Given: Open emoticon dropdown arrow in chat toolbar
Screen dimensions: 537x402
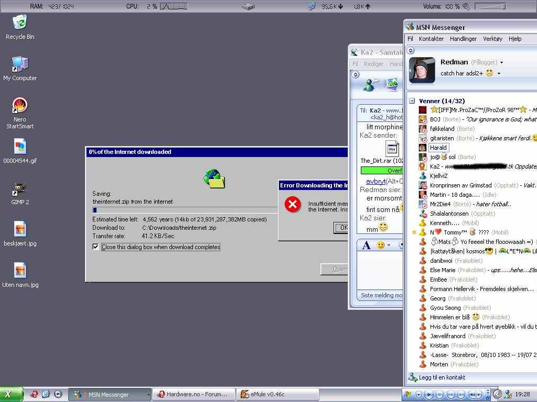Looking at the screenshot, I should [x=389, y=245].
